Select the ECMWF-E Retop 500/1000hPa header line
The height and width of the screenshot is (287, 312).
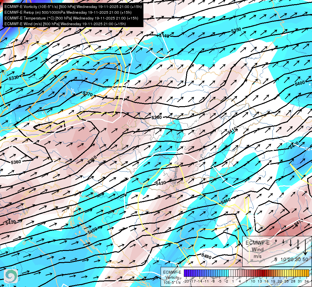click(68, 12)
